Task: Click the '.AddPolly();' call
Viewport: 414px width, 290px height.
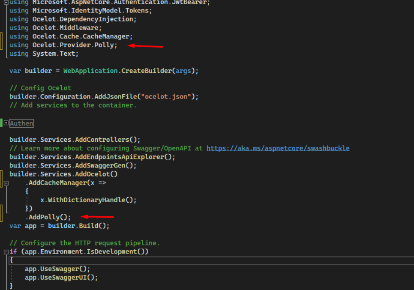Action: click(x=48, y=217)
